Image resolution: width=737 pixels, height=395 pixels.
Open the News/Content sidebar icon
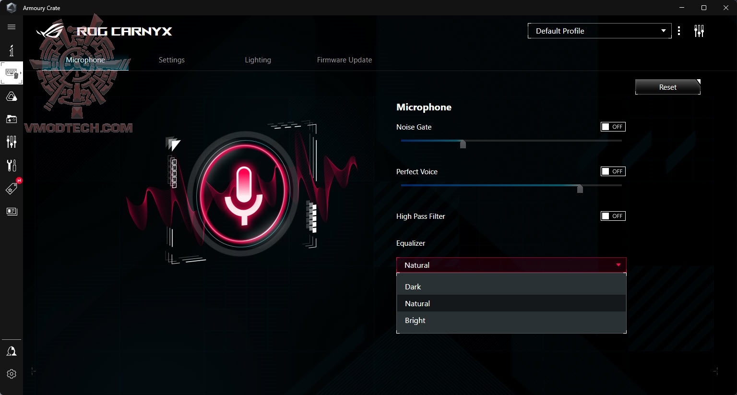12,211
